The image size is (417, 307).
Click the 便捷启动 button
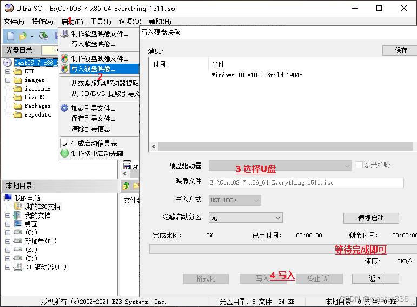click(370, 218)
